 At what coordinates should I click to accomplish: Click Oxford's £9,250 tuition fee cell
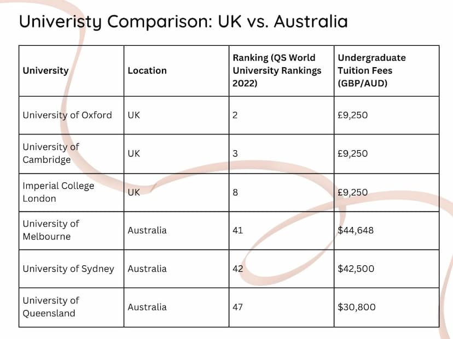(387, 115)
